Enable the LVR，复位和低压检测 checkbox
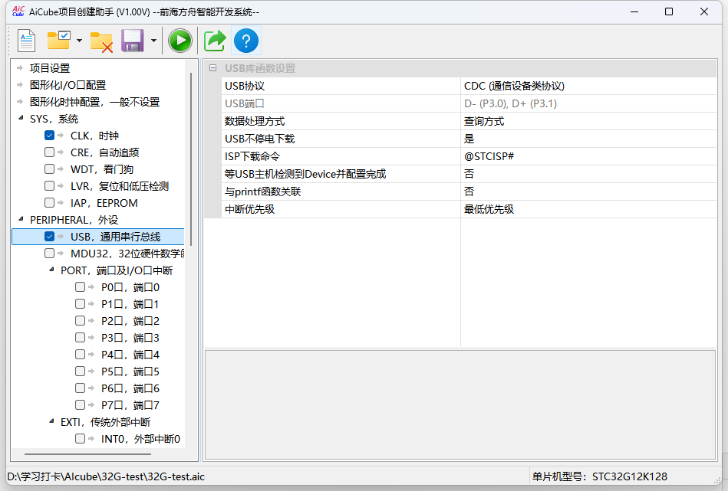This screenshot has width=728, height=491. 49,186
